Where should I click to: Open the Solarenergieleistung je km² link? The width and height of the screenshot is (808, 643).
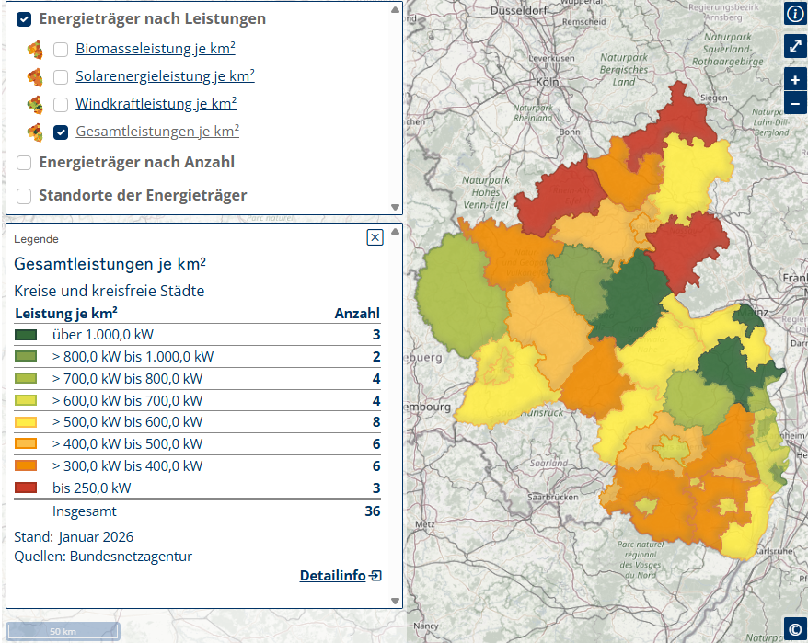click(x=165, y=76)
